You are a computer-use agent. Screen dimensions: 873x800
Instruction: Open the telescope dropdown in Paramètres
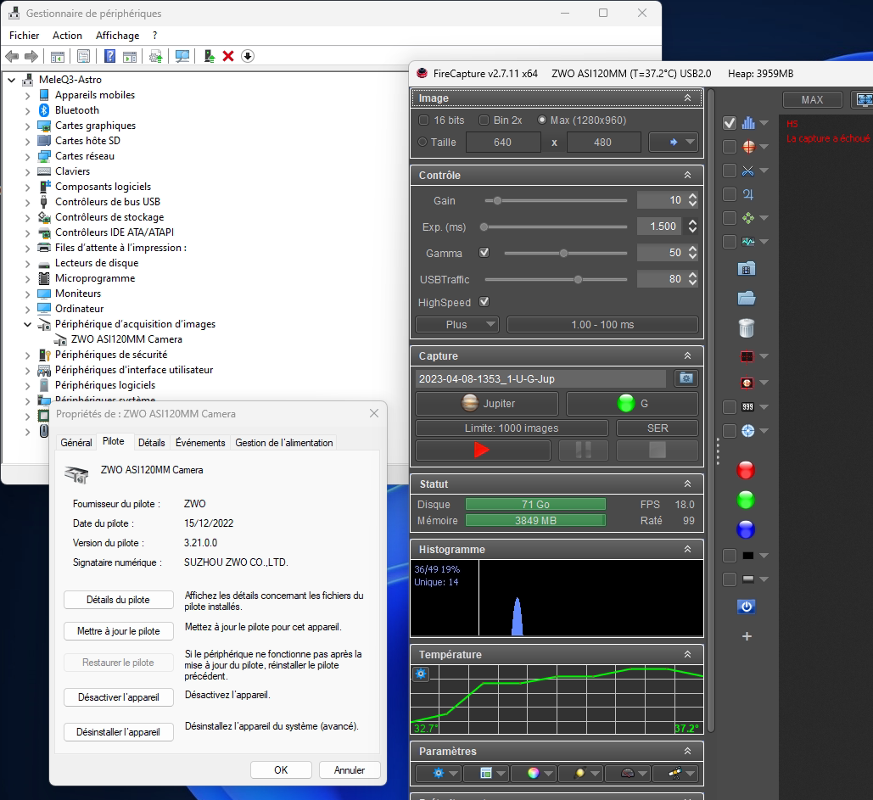[x=675, y=774]
